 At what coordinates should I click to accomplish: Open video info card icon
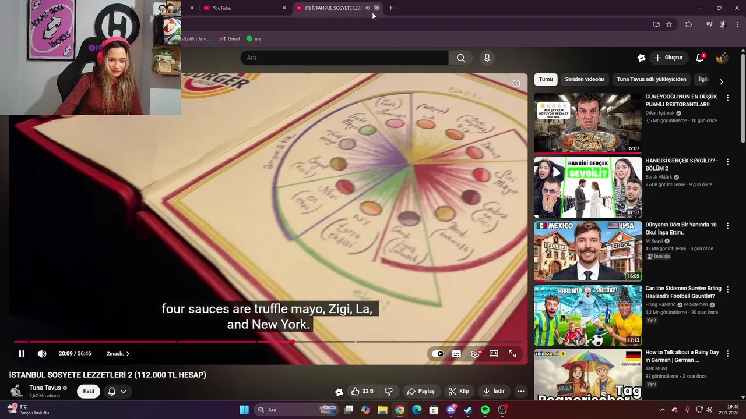click(x=516, y=84)
